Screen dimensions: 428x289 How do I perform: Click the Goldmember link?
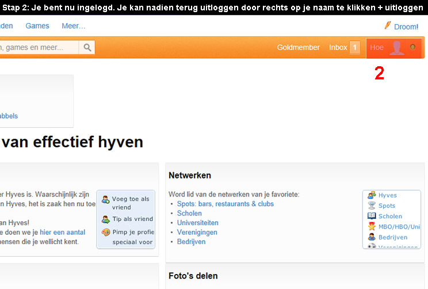[299, 48]
